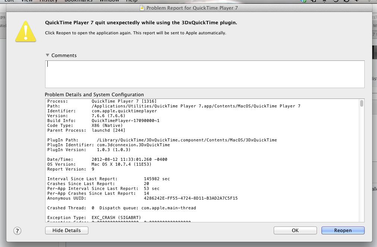Click the Exception Type EXC_CRASH line

94,218
